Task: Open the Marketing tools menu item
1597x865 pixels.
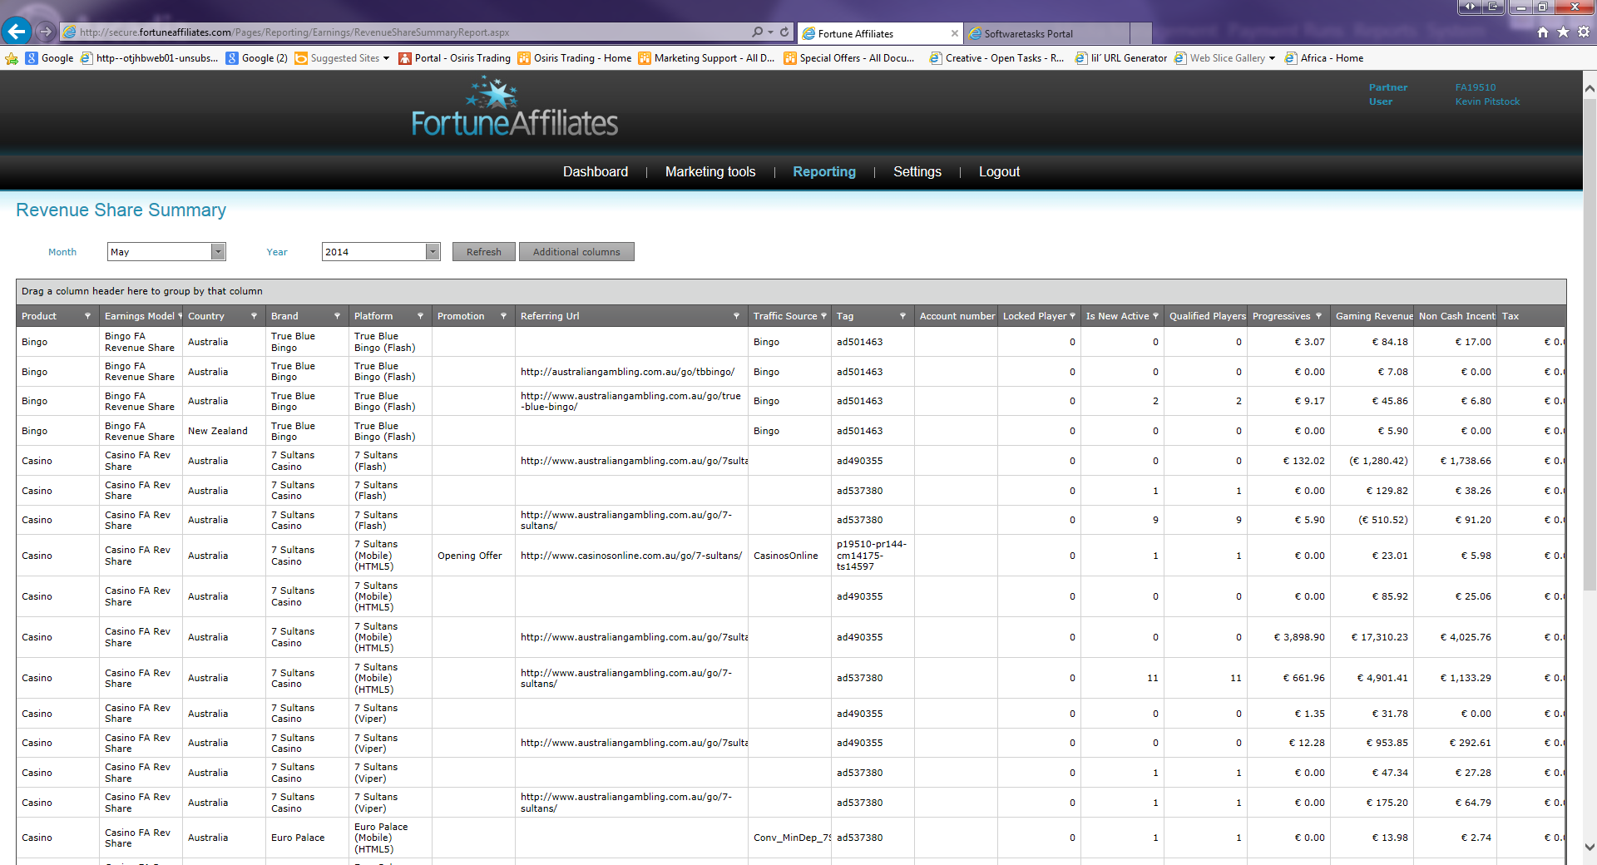Action: [x=710, y=172]
